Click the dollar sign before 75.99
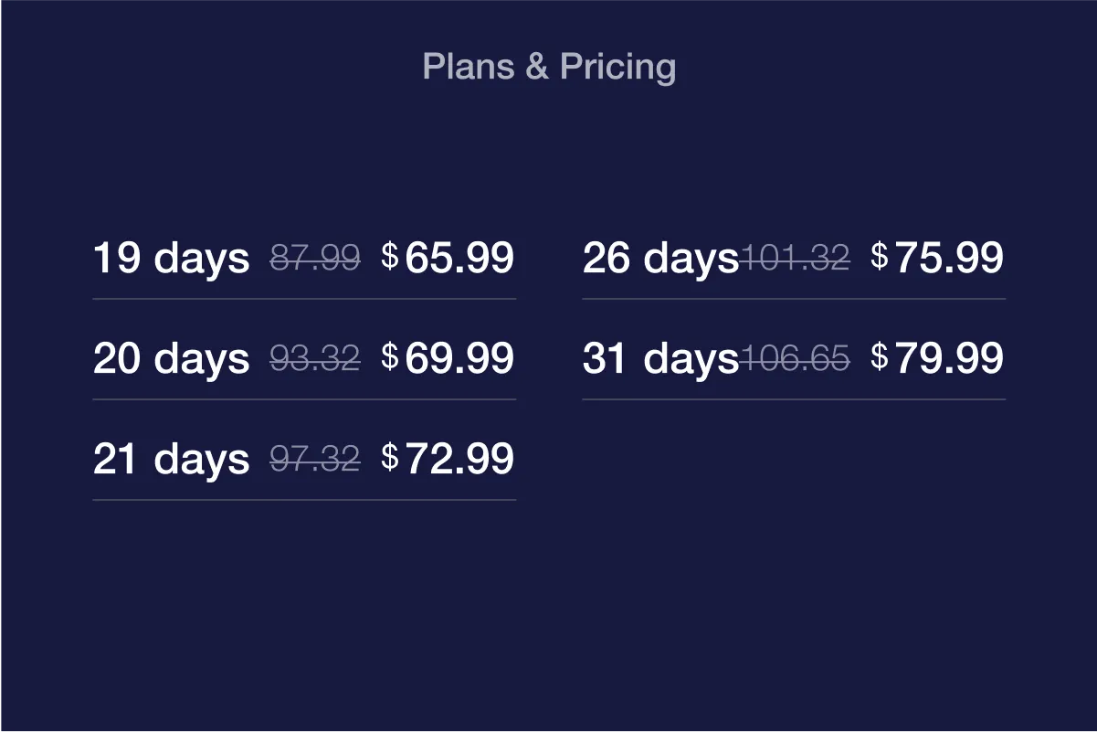The image size is (1097, 732). pos(880,256)
